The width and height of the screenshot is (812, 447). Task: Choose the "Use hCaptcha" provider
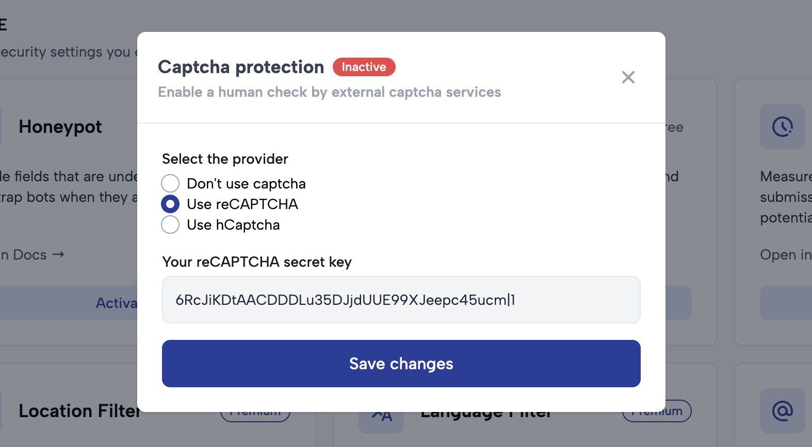[170, 225]
